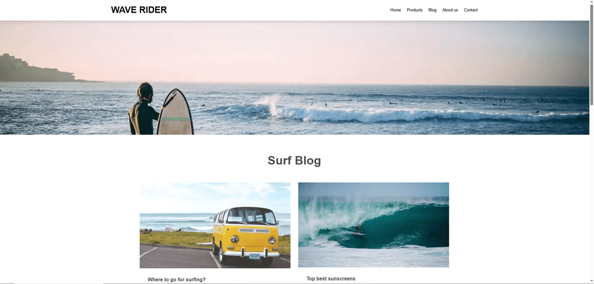594x284 pixels.
Task: Click the scrollbar up arrow
Action: tap(591, 2)
